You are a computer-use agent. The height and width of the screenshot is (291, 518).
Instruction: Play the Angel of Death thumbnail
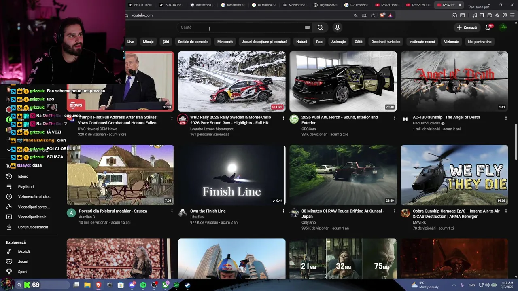point(454,81)
